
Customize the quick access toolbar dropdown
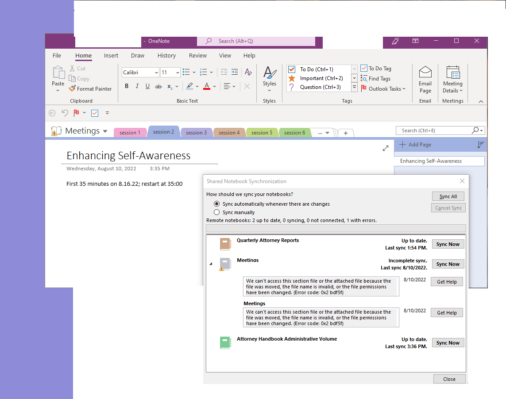click(x=108, y=113)
